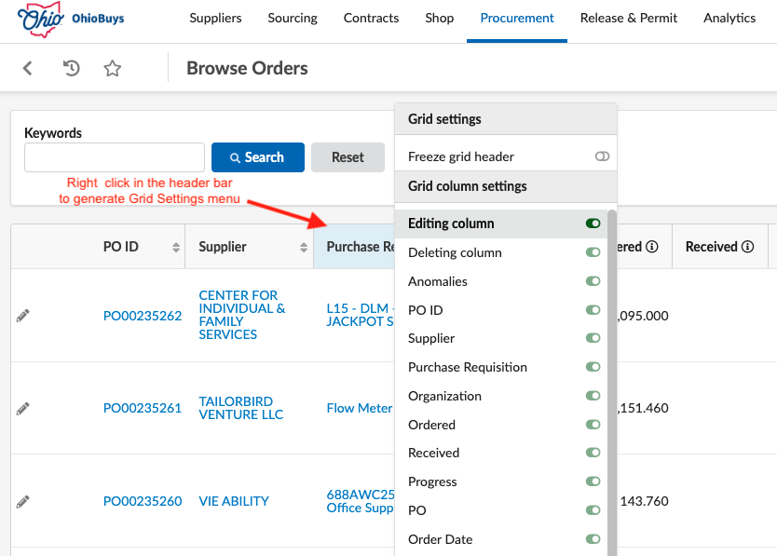Viewport: 777px width, 556px height.
Task: Edit order PO00235262 with pencil icon
Action: coord(22,315)
